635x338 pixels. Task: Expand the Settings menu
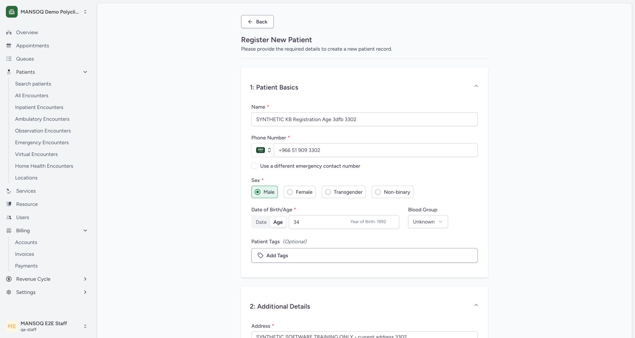click(85, 292)
